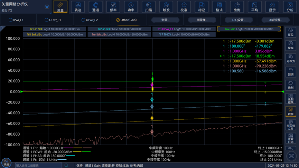Select trace Tr3 OPwr_F1 label

(x=184, y=29)
